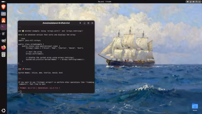Image resolution: width=202 pixels, height=114 pixels.
Task: Click the 'Another Example' heading line
Action: click(x=51, y=31)
